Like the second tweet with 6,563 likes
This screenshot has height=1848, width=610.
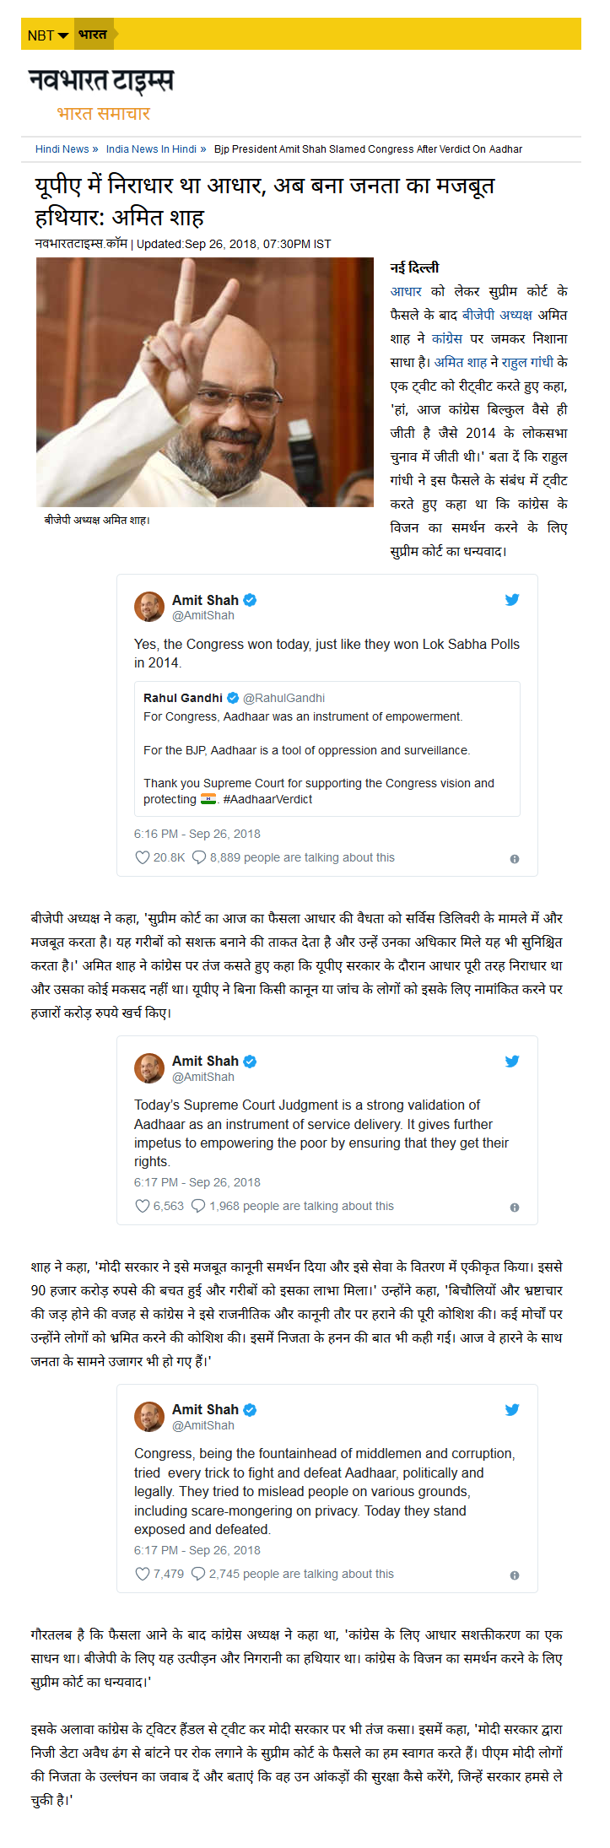[x=143, y=1206]
